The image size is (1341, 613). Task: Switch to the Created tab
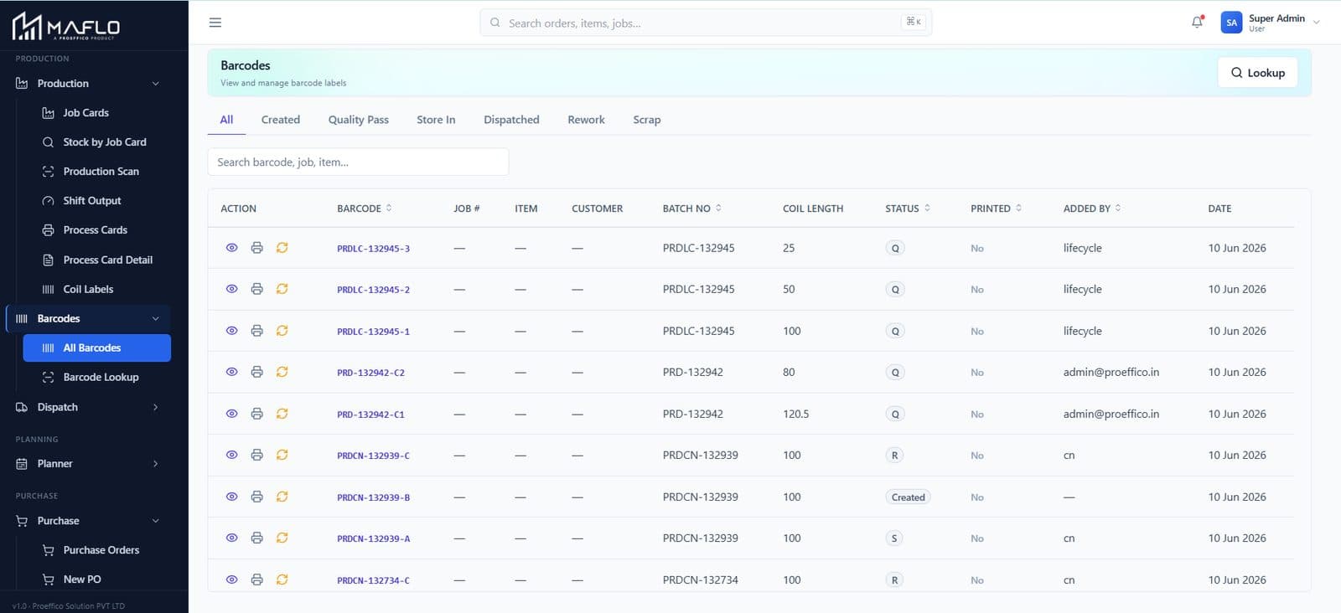point(281,120)
